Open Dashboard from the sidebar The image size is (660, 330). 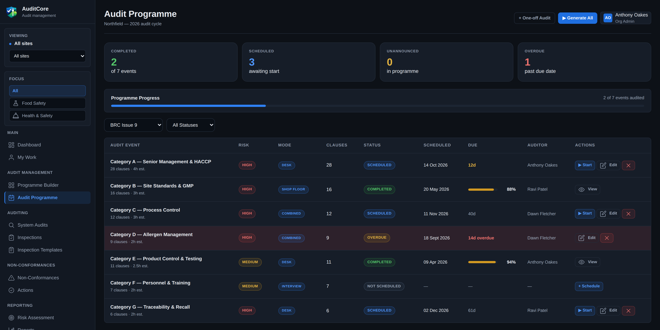(x=47, y=145)
